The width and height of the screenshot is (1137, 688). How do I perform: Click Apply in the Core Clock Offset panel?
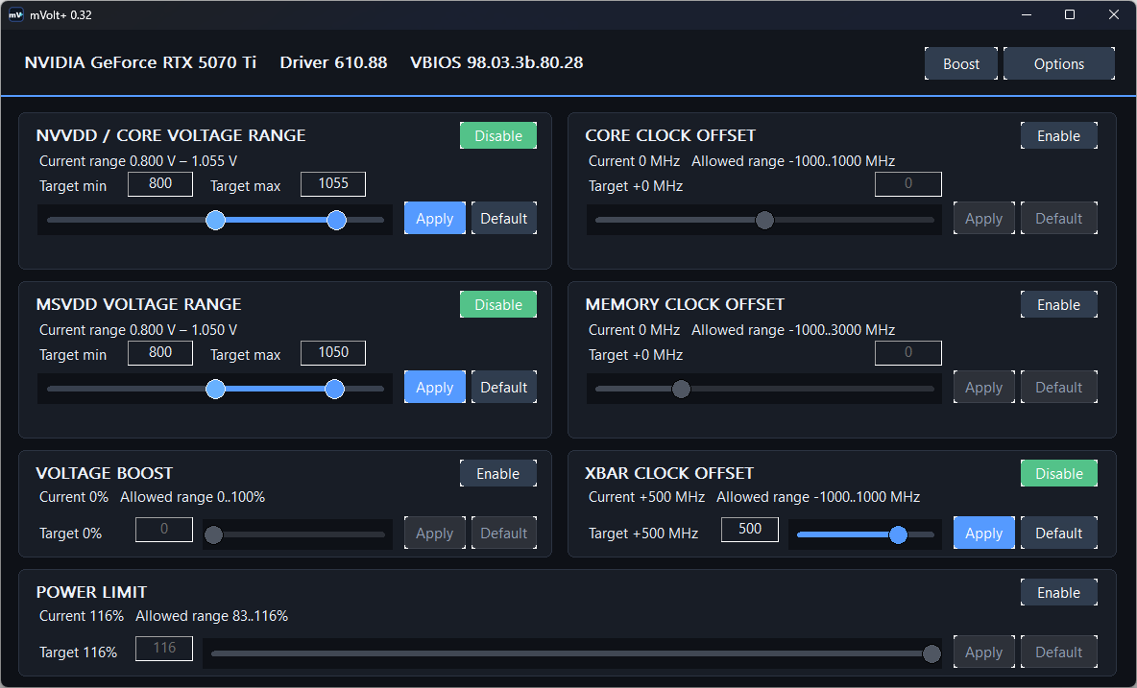point(984,218)
